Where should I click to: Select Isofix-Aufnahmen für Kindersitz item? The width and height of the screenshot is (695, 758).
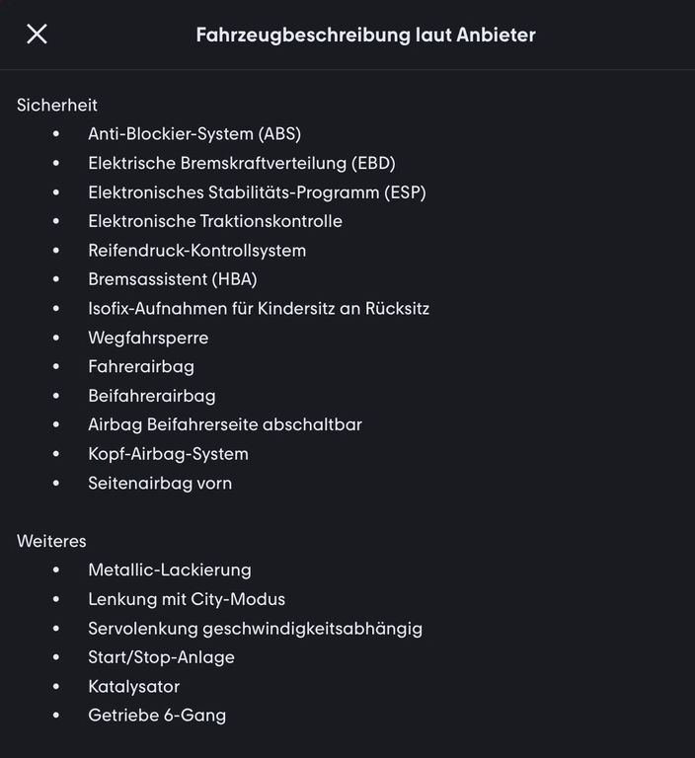pyautogui.click(x=259, y=308)
